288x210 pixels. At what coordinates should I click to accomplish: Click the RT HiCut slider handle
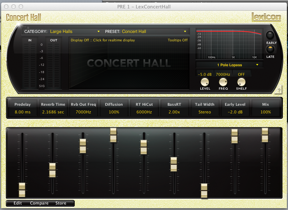pyautogui.click(x=144, y=147)
